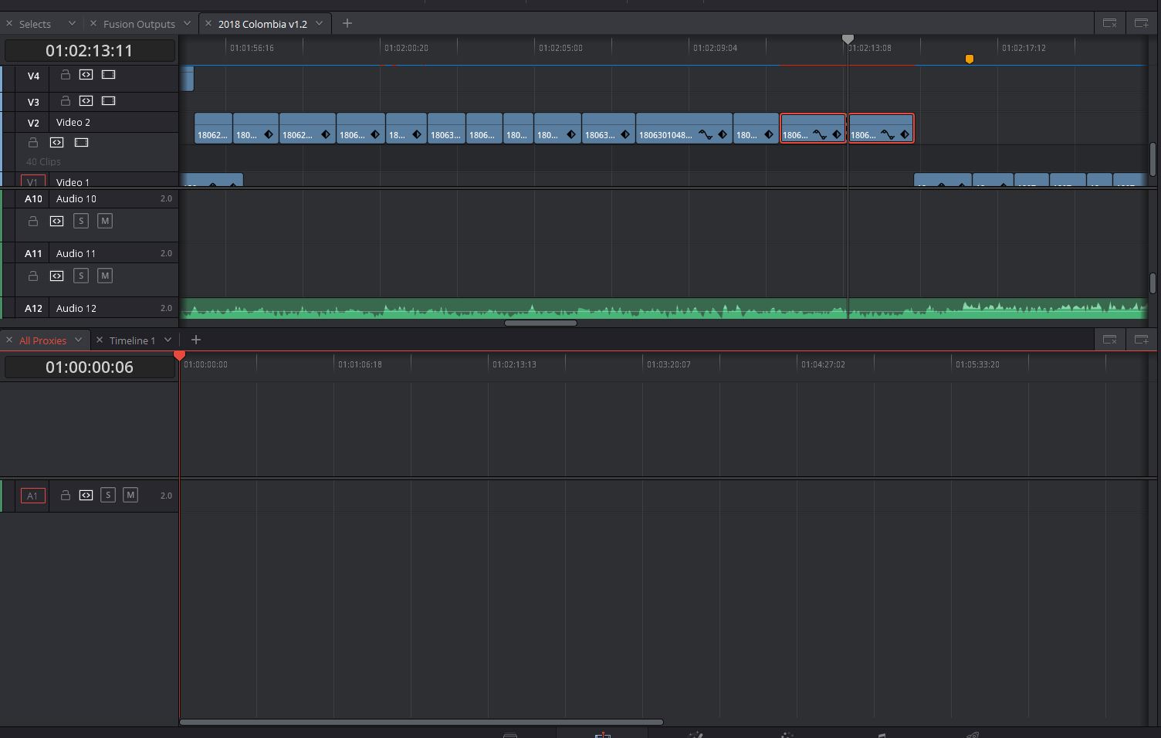
Task: Toggle auto-select on Audio 11
Action: click(56, 276)
